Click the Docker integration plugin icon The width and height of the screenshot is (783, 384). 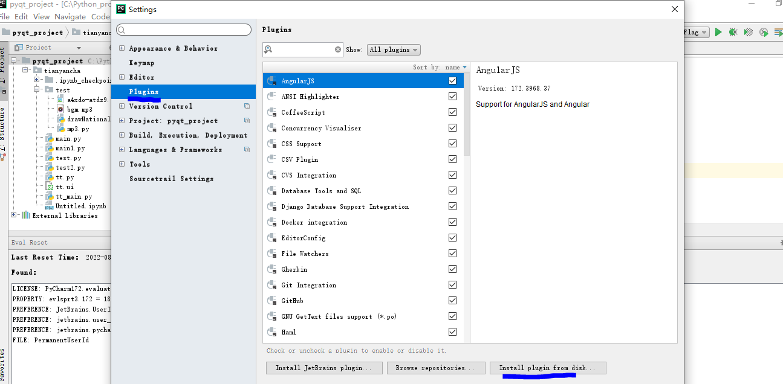coord(272,222)
